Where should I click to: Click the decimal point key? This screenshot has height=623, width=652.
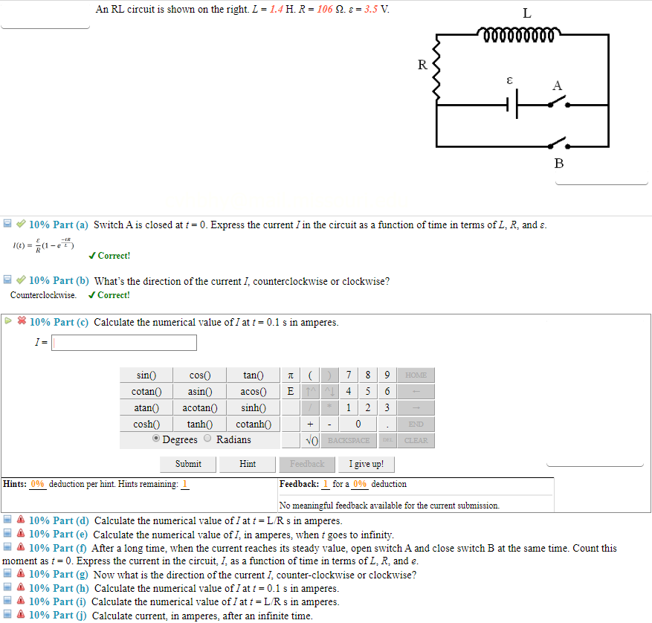point(387,425)
